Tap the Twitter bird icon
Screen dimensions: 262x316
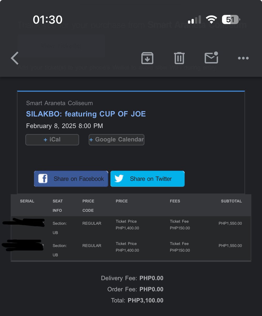coord(119,179)
